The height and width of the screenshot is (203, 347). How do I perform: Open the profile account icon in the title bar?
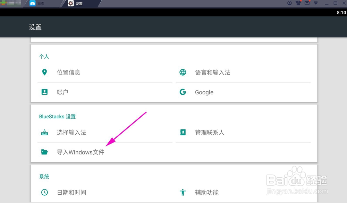pyautogui.click(x=290, y=3)
